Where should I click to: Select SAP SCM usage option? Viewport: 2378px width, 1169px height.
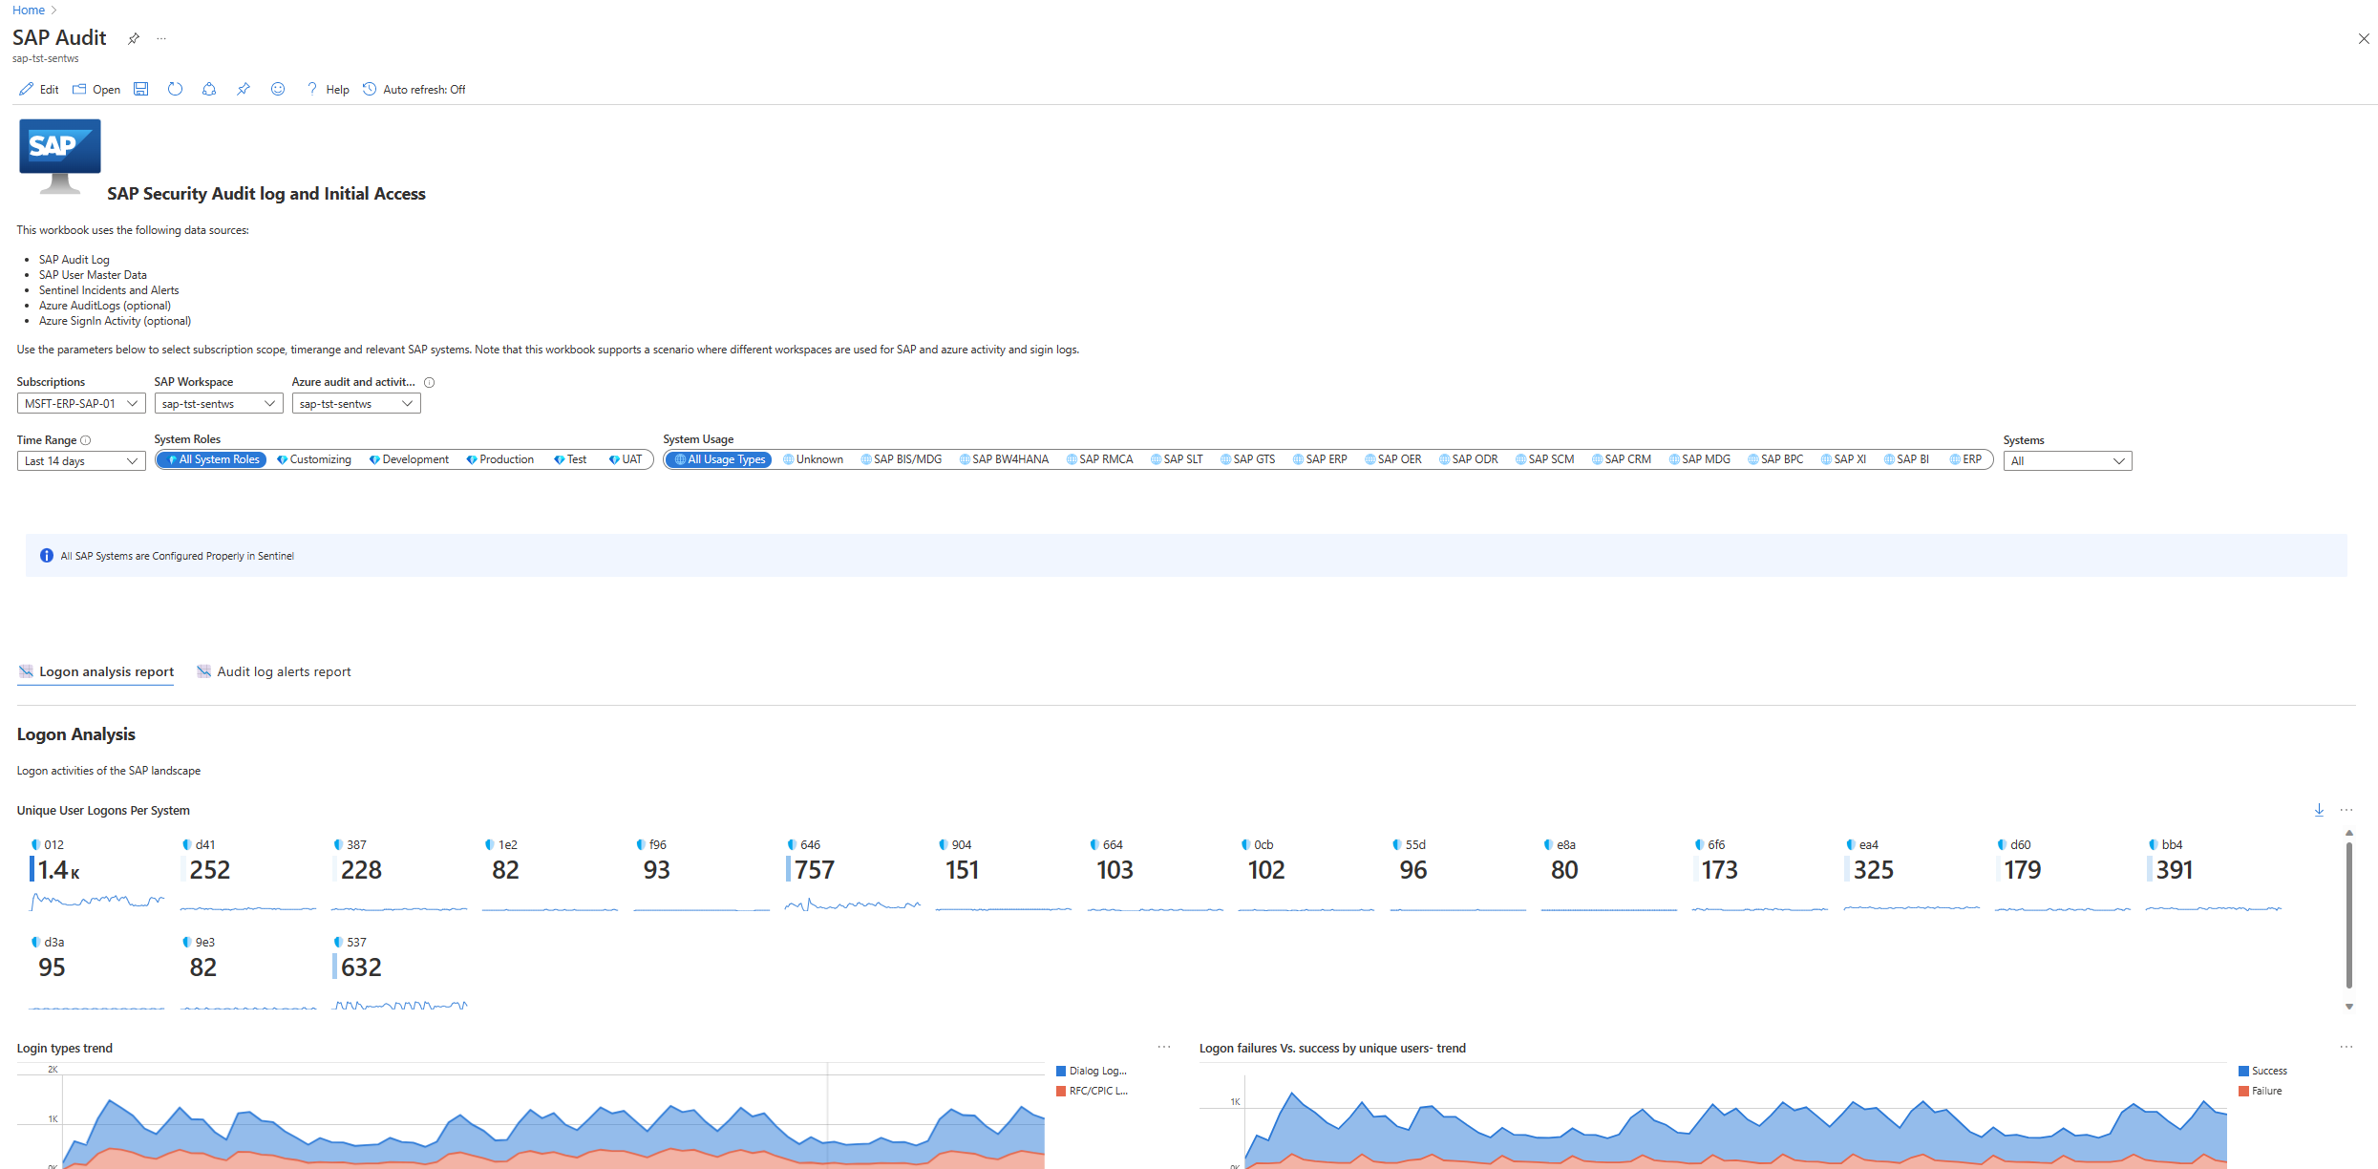click(1544, 459)
